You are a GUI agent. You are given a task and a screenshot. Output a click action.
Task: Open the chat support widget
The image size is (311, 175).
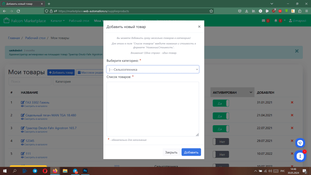click(300, 156)
